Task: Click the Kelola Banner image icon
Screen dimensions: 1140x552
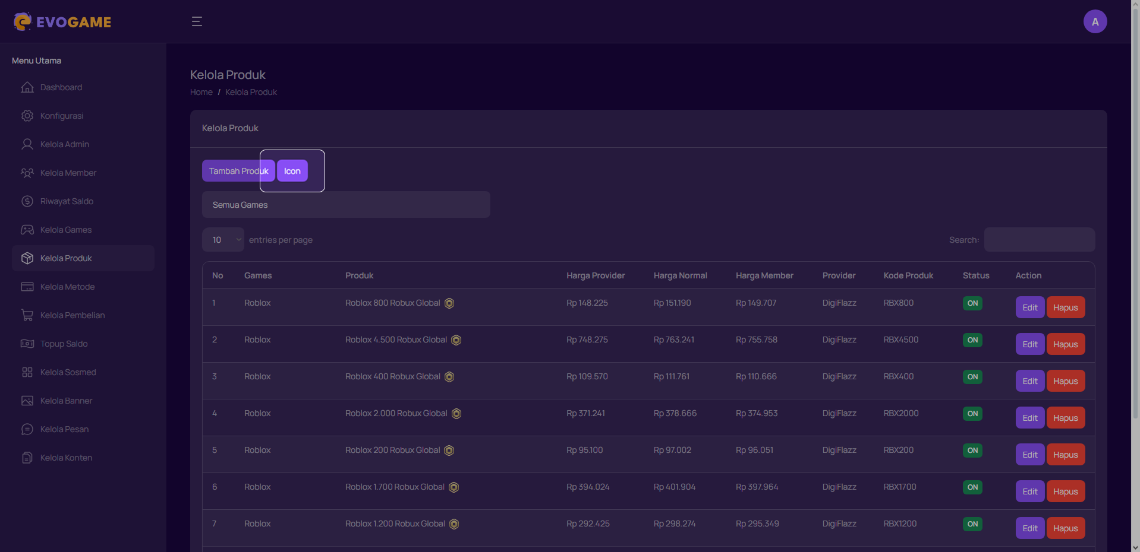Action: click(27, 401)
